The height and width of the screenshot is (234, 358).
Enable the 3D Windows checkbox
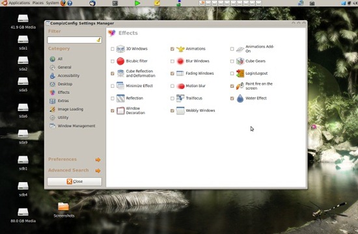pos(113,49)
